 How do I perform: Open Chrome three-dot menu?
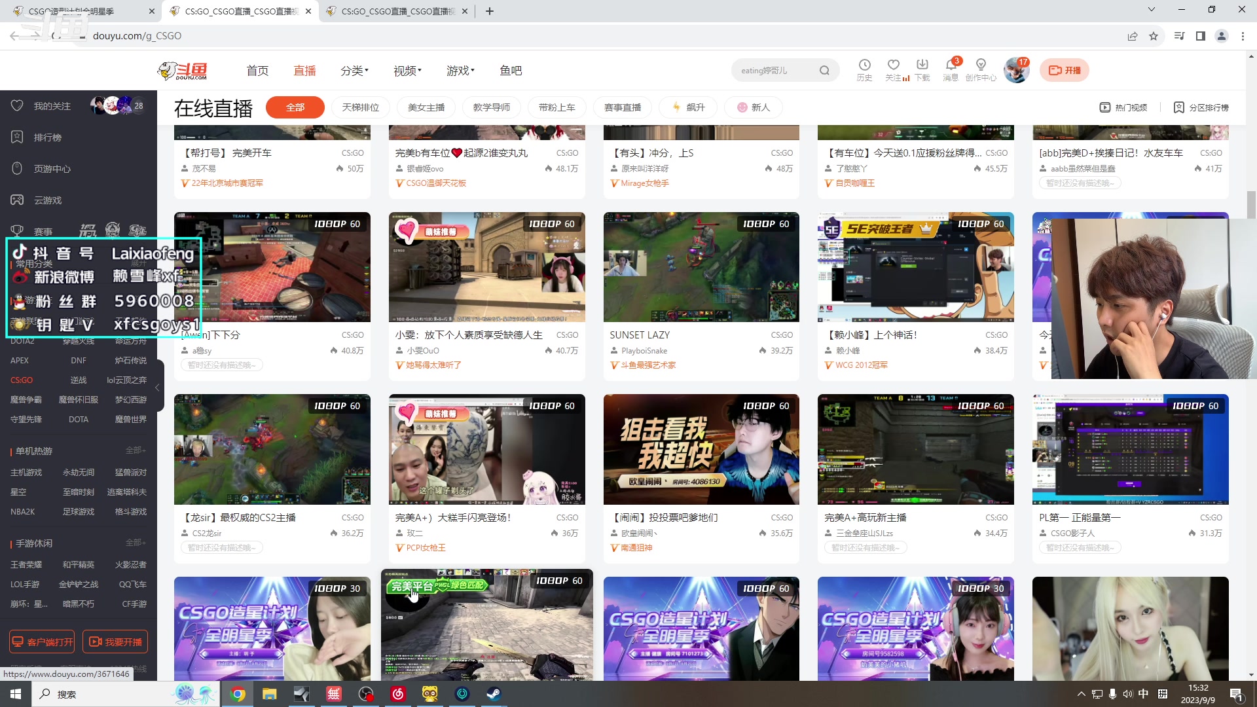point(1243,36)
